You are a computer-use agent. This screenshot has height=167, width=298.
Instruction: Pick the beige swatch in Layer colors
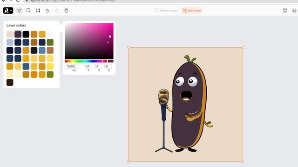10,34
